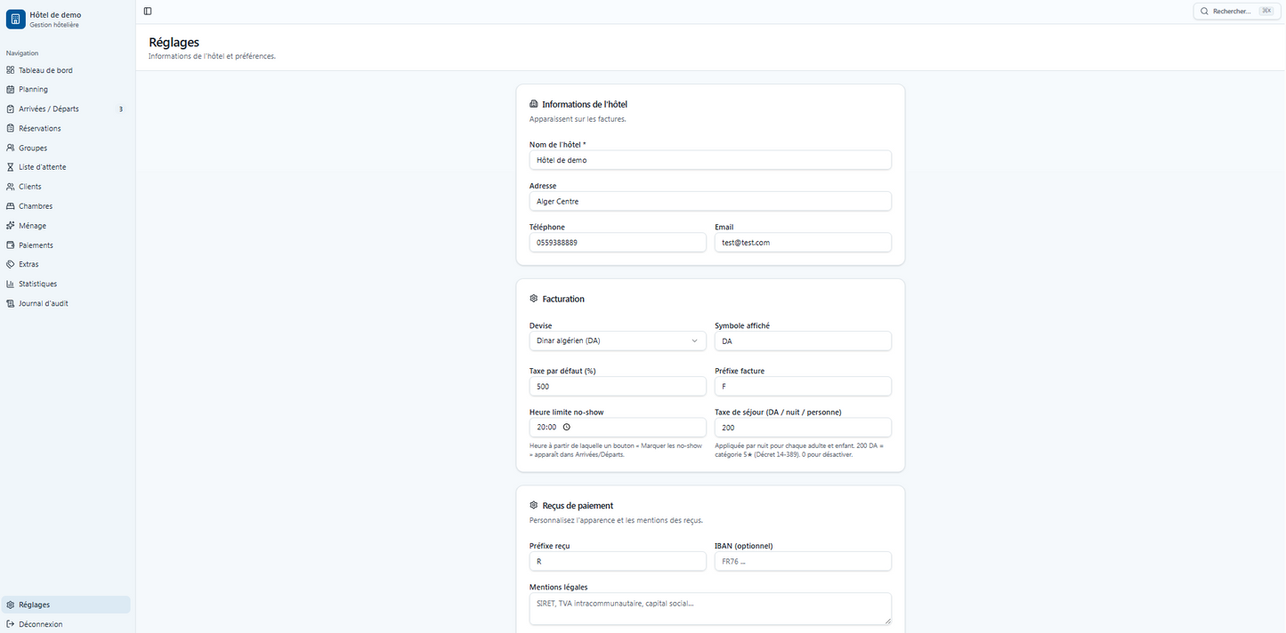This screenshot has height=633, width=1286.
Task: Open the Groupes page
Action: 67,148
